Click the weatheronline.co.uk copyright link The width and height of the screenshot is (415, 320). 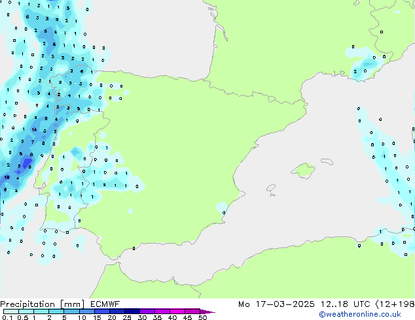pyautogui.click(x=369, y=315)
